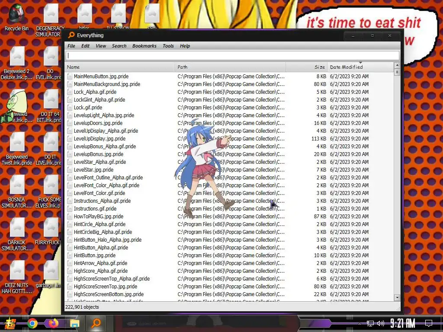Open the Start menu button
Screen dimensions: 443x332
pos(10,323)
